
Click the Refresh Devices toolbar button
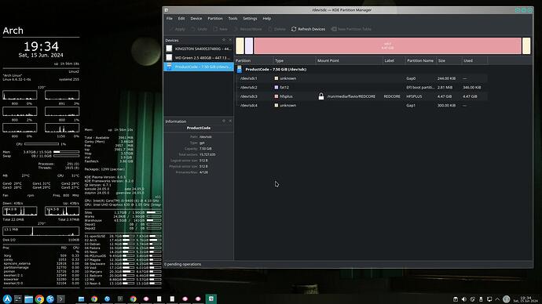click(x=308, y=29)
